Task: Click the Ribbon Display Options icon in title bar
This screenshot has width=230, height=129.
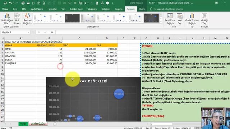Action: pyautogui.click(x=216, y=3)
